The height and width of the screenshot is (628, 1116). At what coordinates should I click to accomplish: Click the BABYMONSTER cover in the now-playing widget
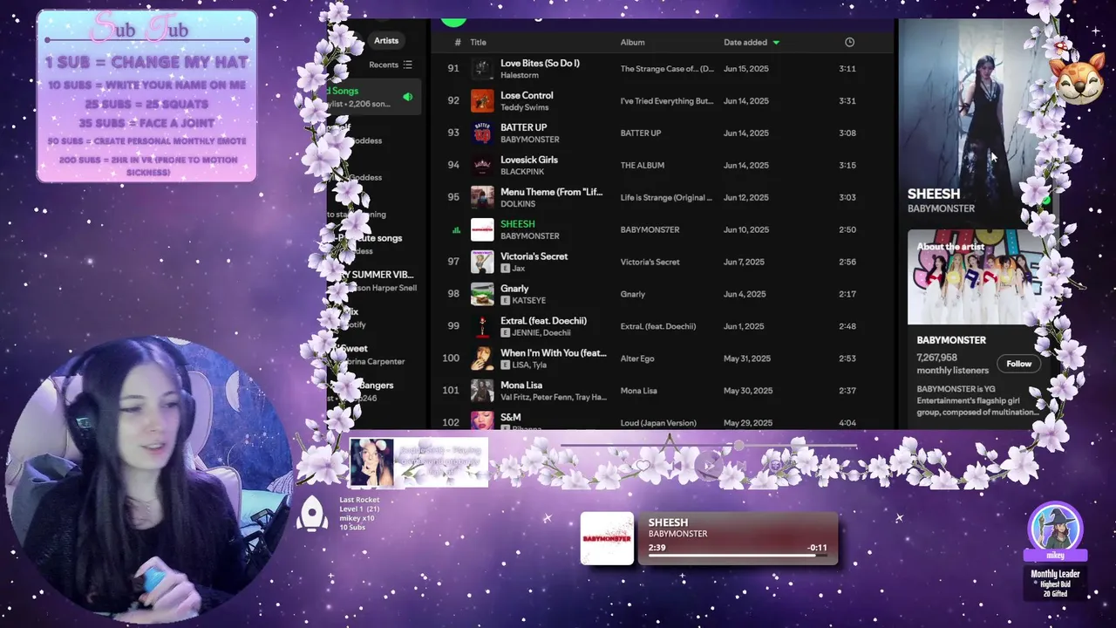(607, 538)
